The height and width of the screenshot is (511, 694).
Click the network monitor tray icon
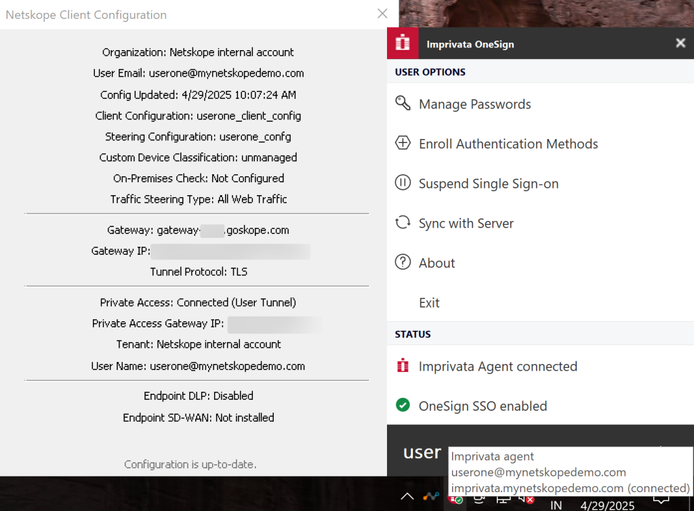tap(502, 499)
